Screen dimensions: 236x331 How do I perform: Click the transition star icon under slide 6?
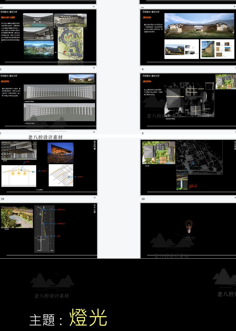[x=235, y=68]
